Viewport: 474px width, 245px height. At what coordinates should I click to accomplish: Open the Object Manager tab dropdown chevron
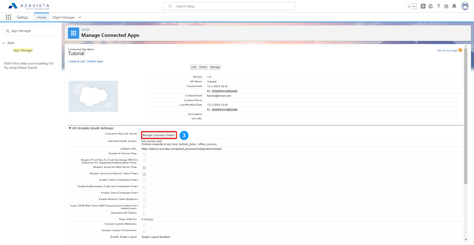[x=80, y=17]
